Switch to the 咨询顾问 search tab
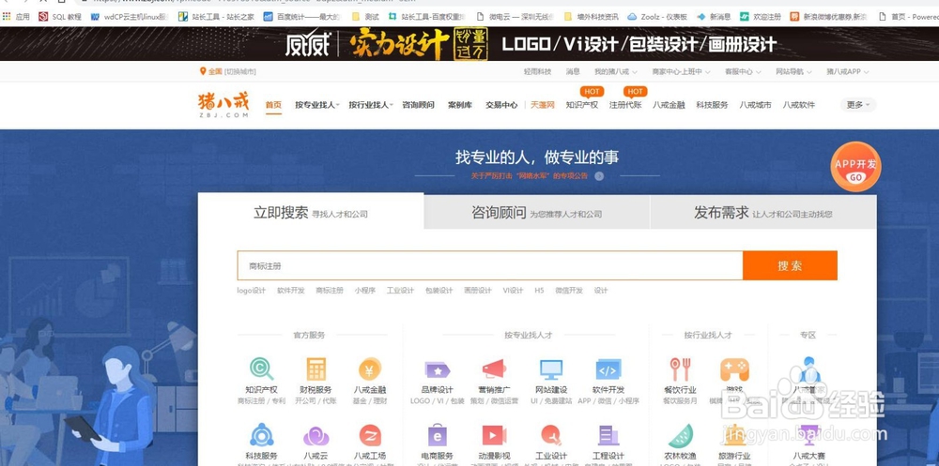The width and height of the screenshot is (939, 466). pos(536,212)
